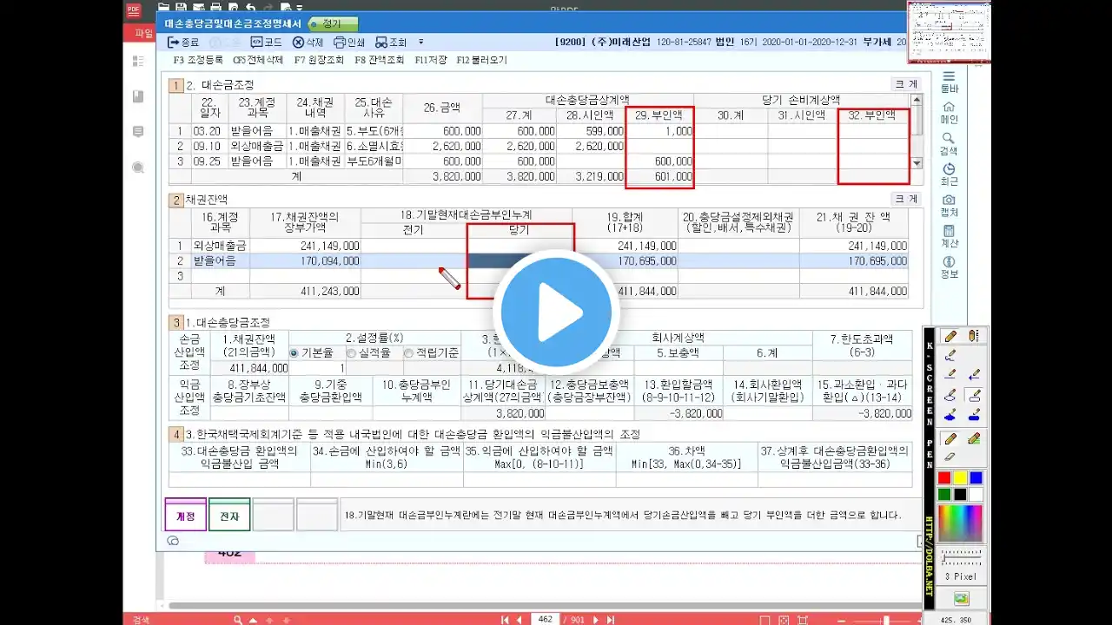Play the video with center play button
1112x625 pixels.
pos(556,312)
